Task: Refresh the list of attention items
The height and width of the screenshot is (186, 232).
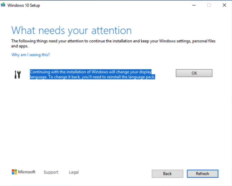Action: pos(202,173)
